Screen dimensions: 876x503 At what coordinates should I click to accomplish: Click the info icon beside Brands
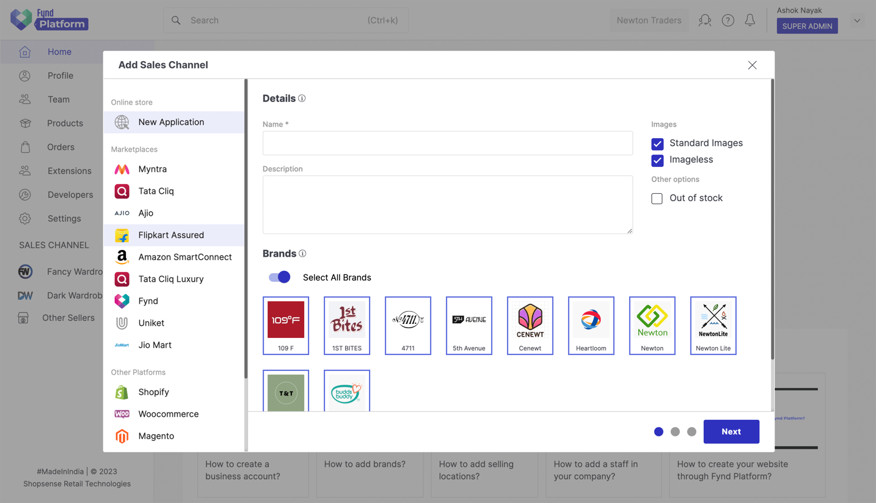tap(302, 254)
